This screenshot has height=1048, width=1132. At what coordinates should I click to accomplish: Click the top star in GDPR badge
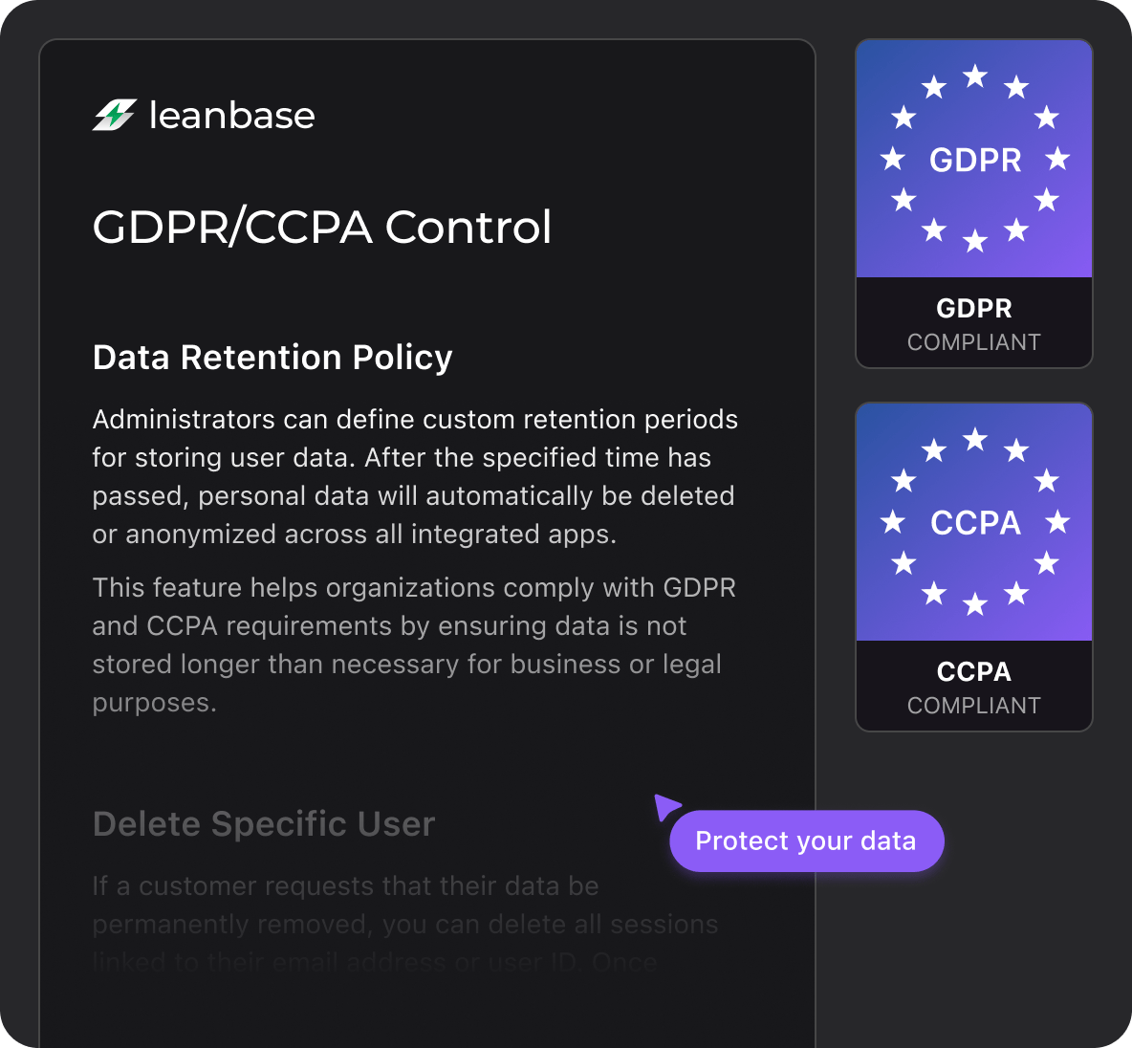[x=974, y=76]
